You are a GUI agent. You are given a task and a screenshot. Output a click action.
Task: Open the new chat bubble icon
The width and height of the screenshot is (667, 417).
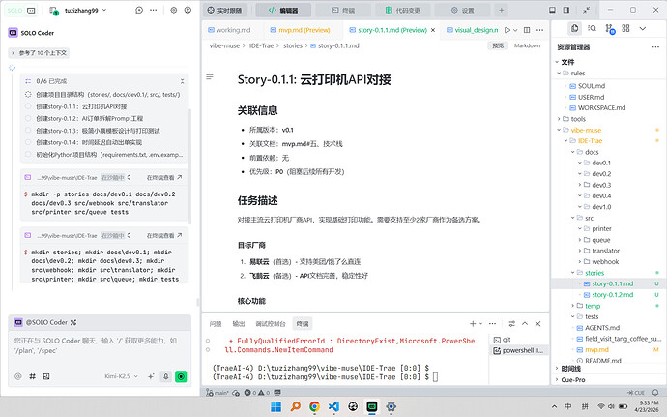[139, 11]
